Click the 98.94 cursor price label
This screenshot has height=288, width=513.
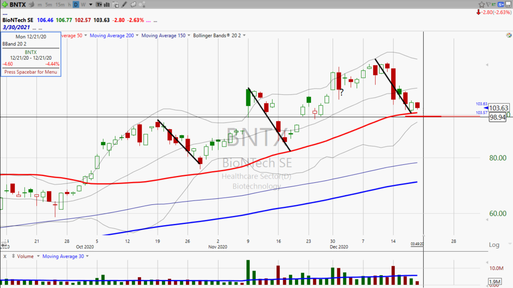coord(498,117)
